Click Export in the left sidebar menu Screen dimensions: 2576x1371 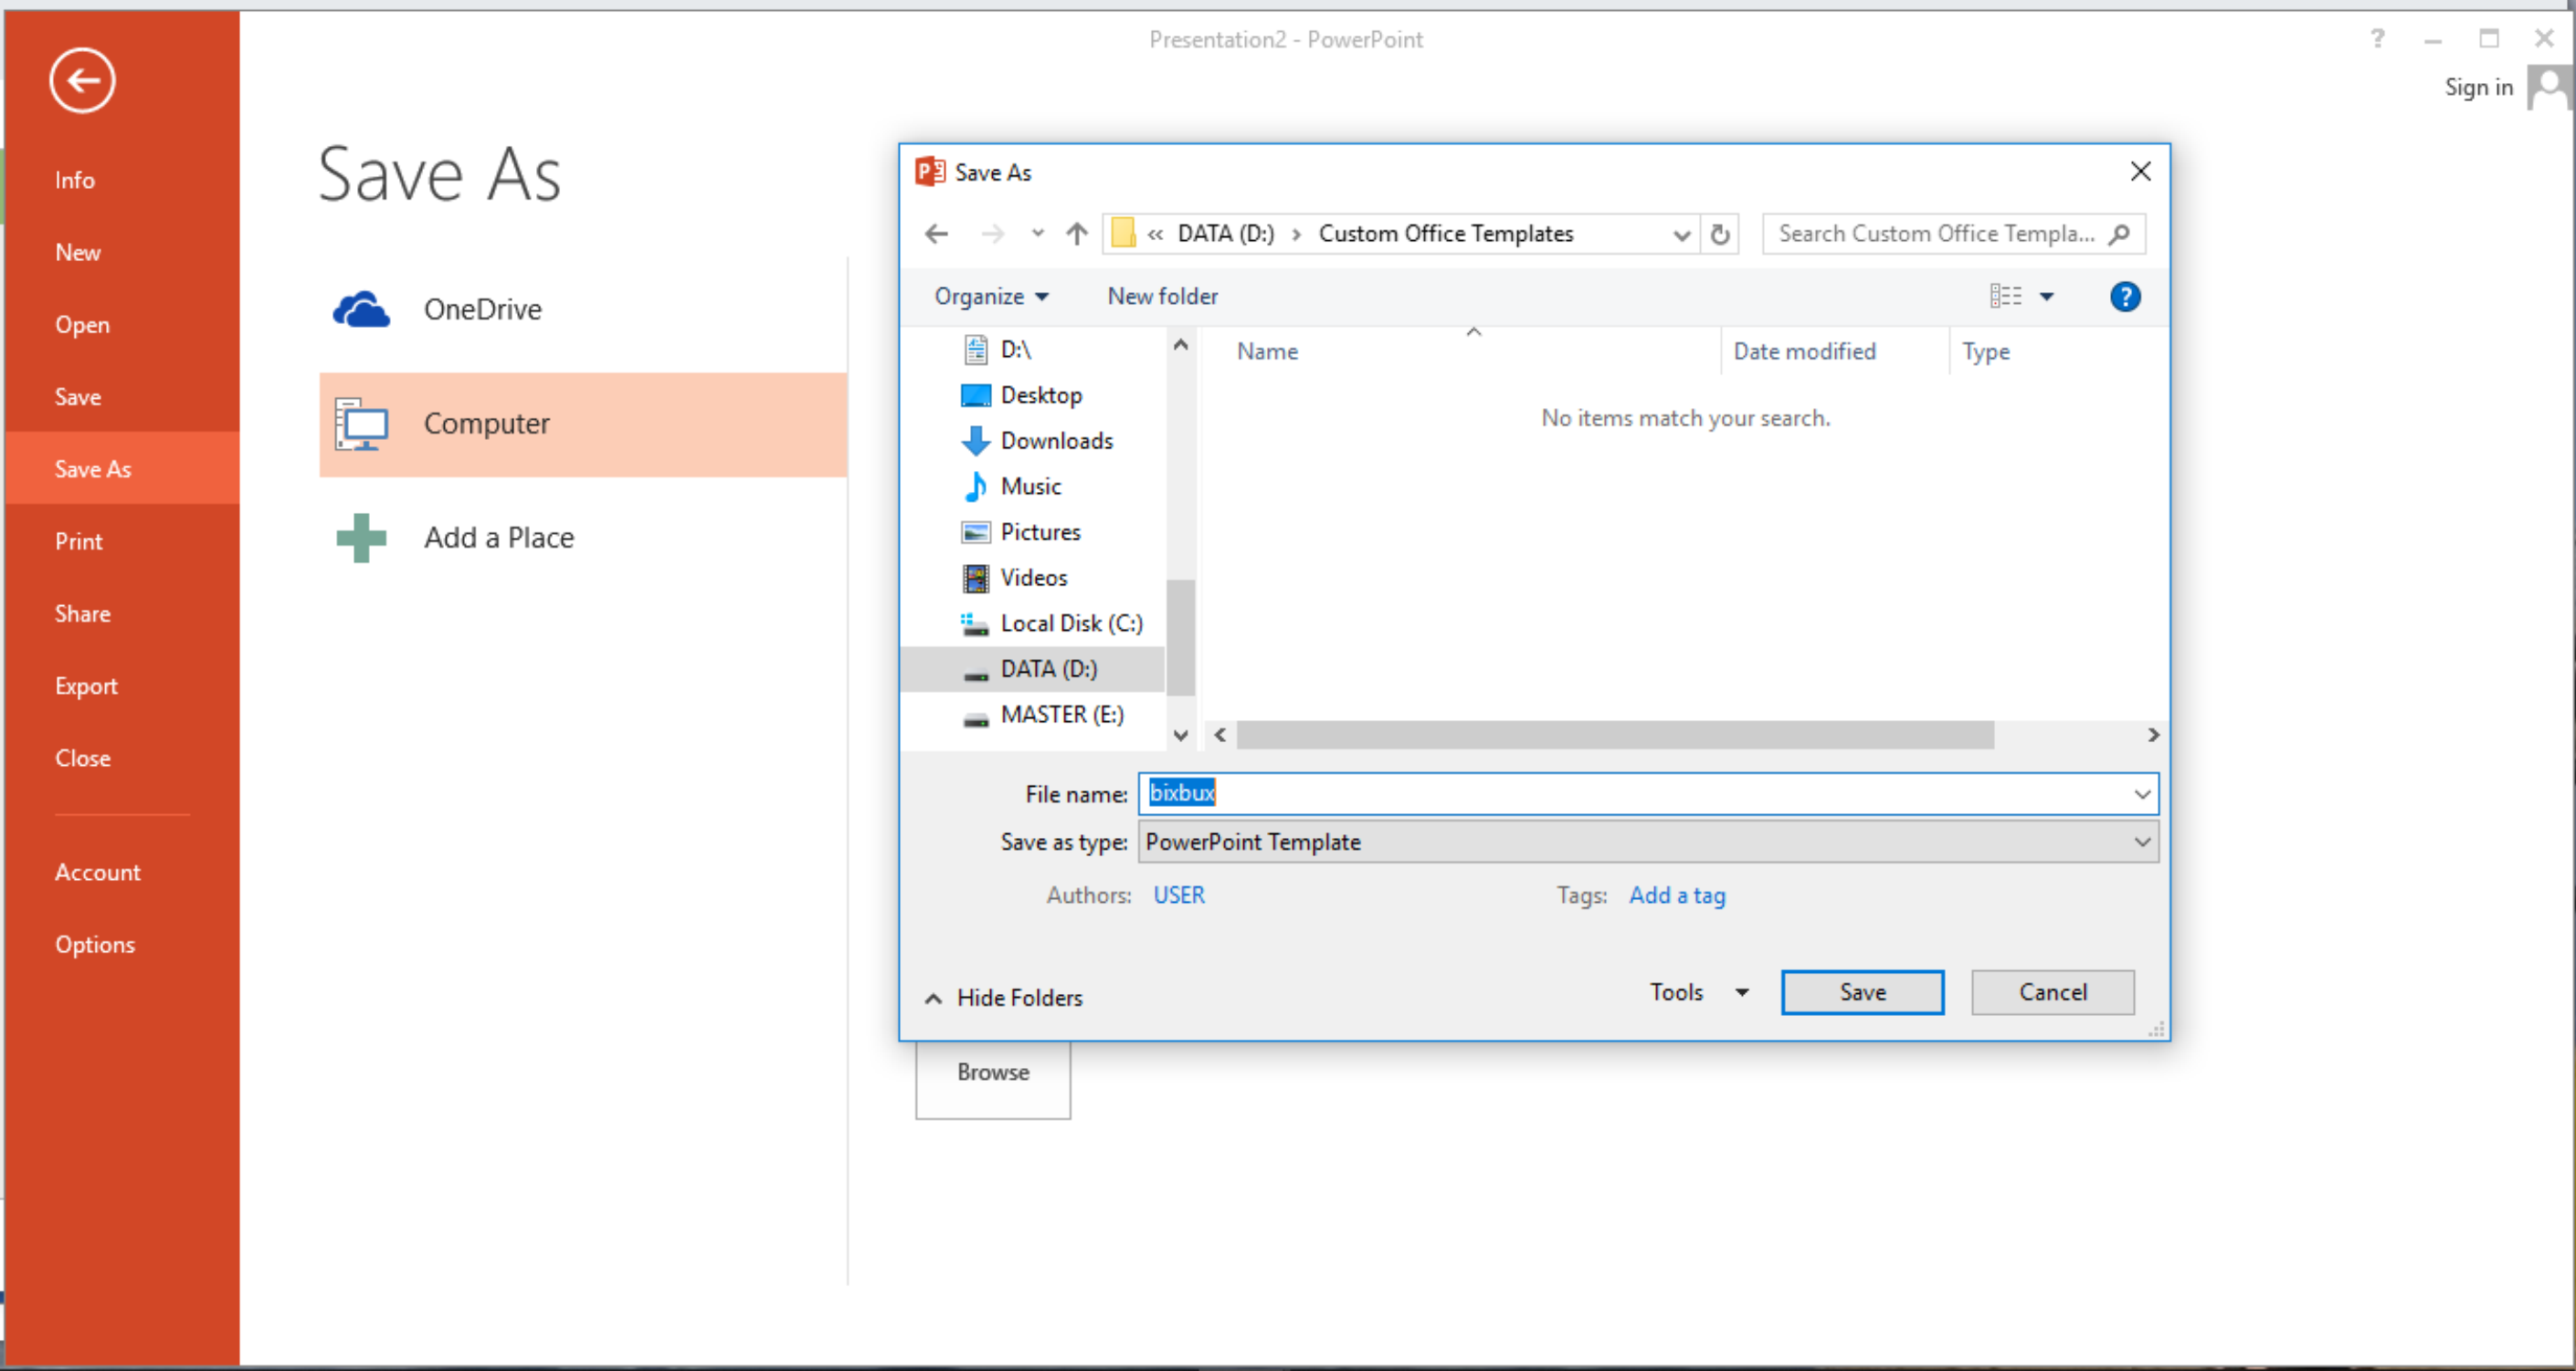click(x=85, y=685)
